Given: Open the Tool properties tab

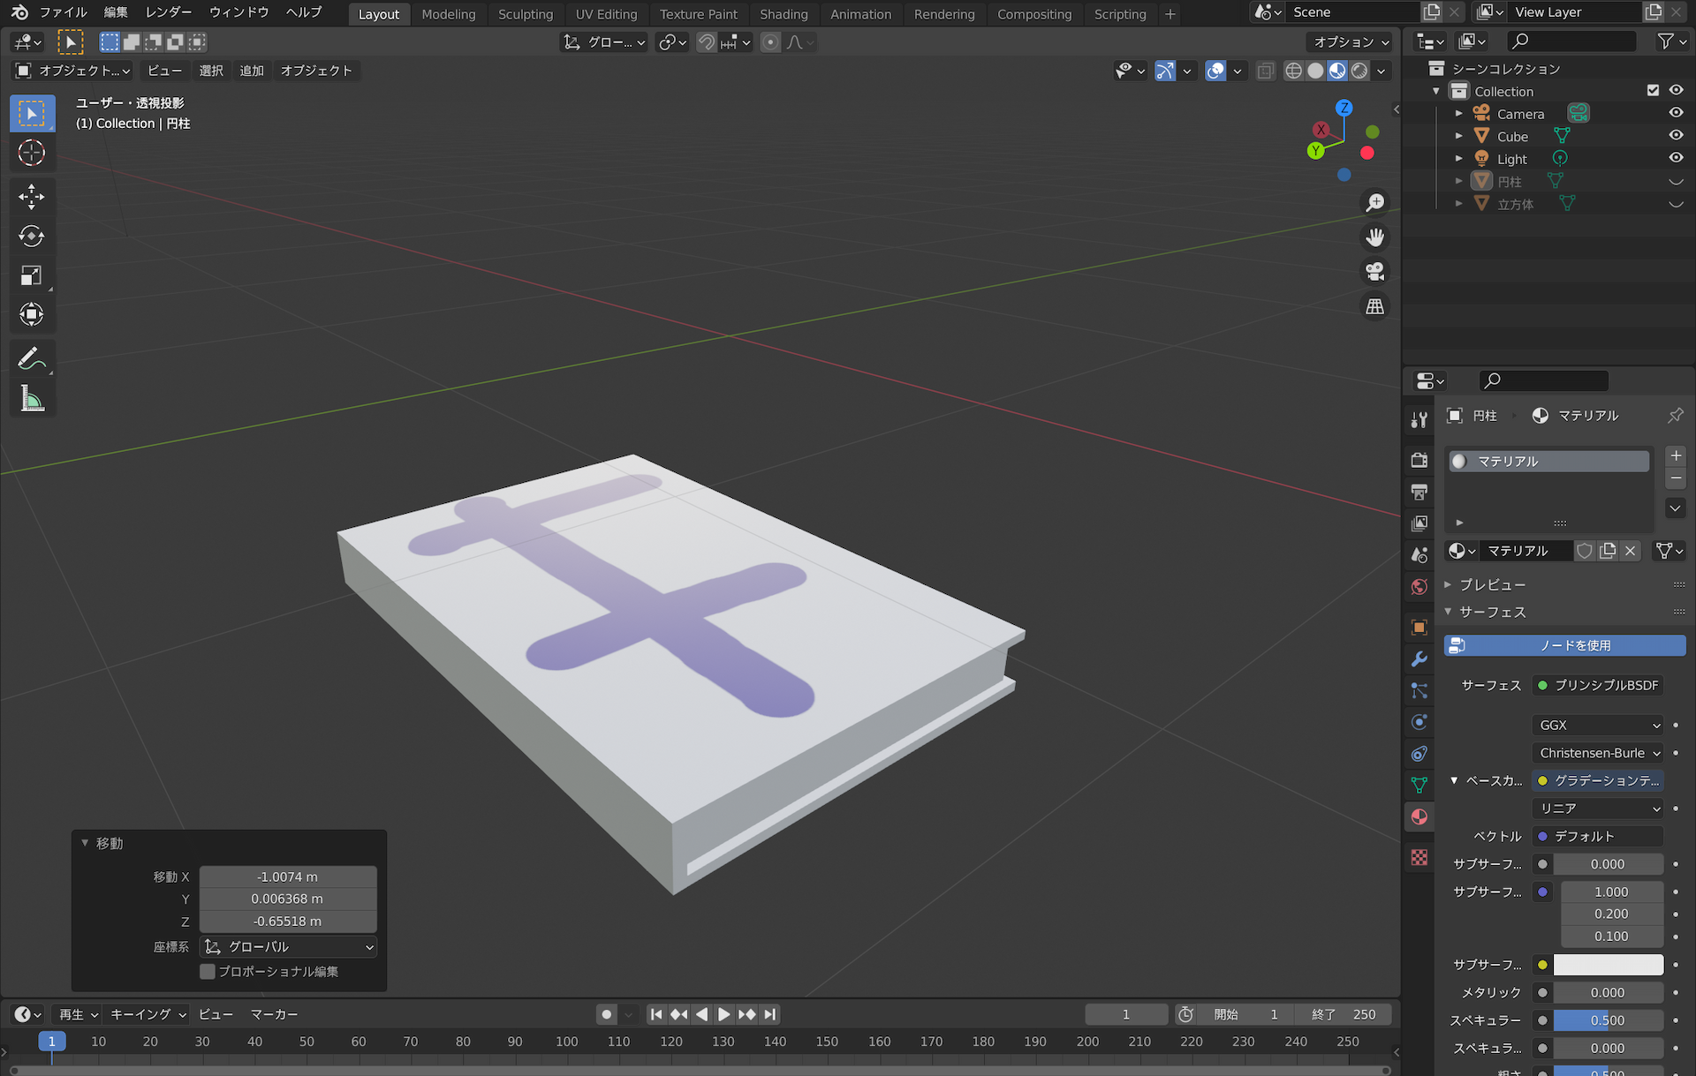Looking at the screenshot, I should (x=1420, y=419).
